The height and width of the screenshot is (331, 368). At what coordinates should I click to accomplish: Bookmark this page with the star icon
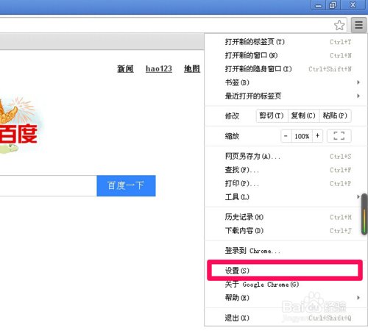339,25
